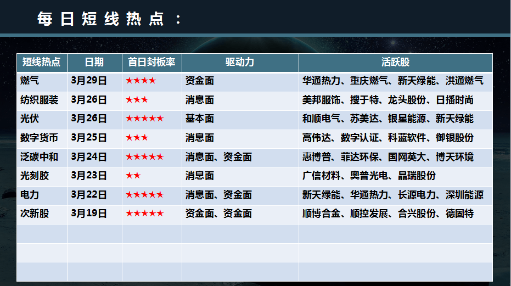Click the 电力 hot topic cell

click(x=42, y=195)
